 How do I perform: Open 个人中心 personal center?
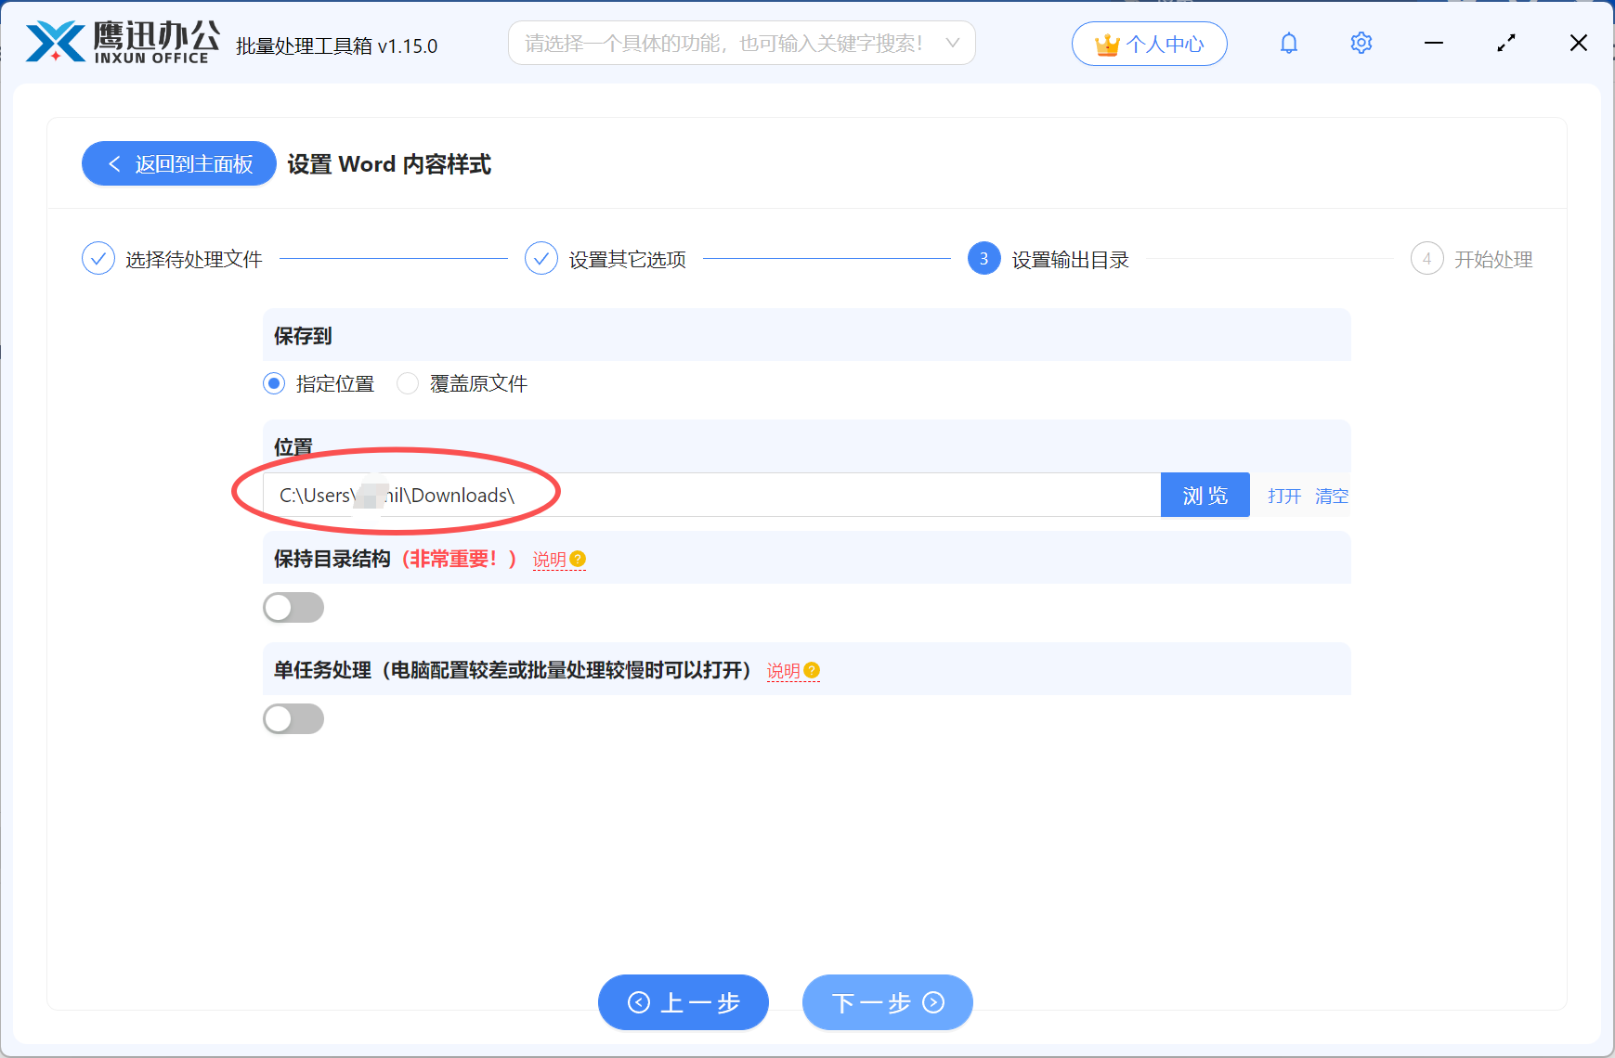point(1150,44)
